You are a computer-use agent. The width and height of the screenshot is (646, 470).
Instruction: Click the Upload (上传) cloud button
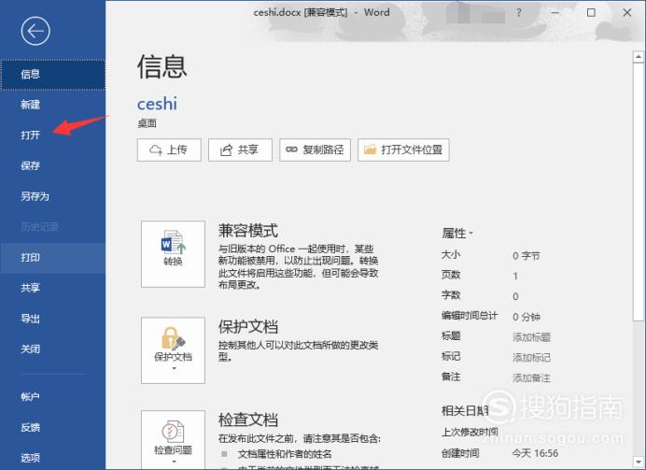click(x=169, y=150)
